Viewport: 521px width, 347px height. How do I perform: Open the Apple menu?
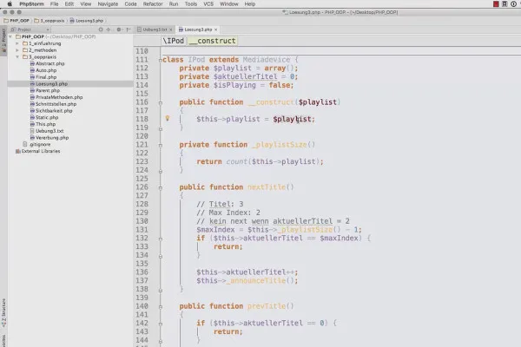click(10, 4)
